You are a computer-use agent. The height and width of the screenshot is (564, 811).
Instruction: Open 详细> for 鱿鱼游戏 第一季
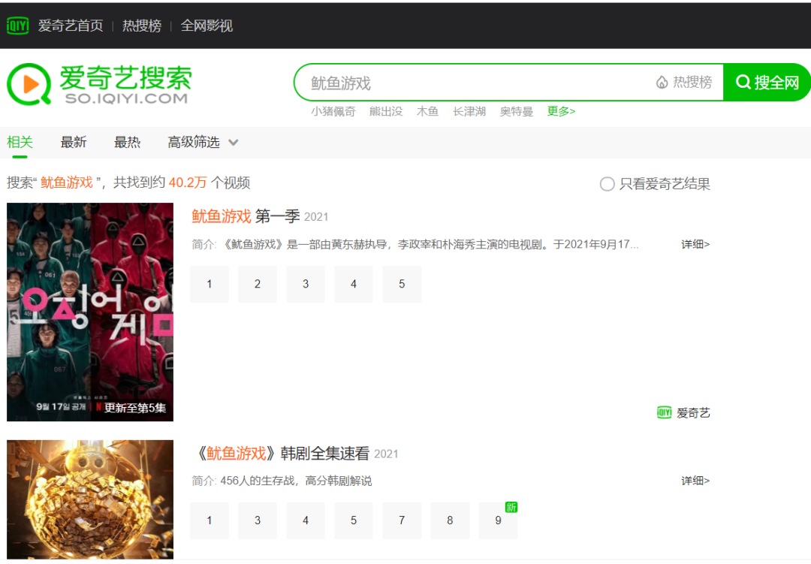coord(695,244)
